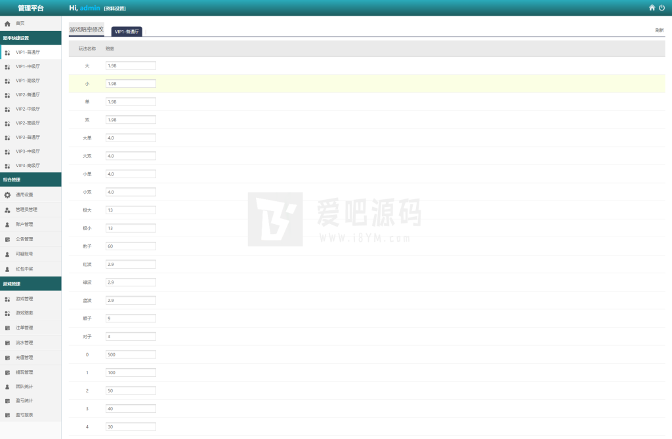Click the odds input for 对子
Screen dimensions: 672x439
point(131,336)
